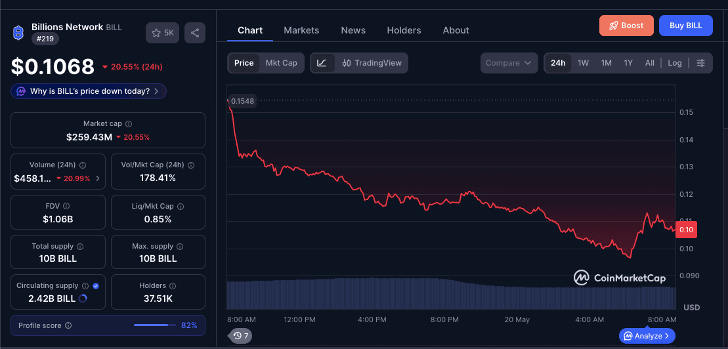This screenshot has width=728, height=349.
Task: Click the Buy BILL button
Action: (686, 26)
